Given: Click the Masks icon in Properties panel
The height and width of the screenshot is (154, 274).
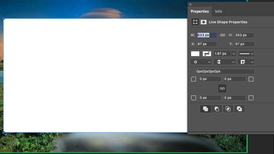Looking at the screenshot, I should [x=203, y=22].
